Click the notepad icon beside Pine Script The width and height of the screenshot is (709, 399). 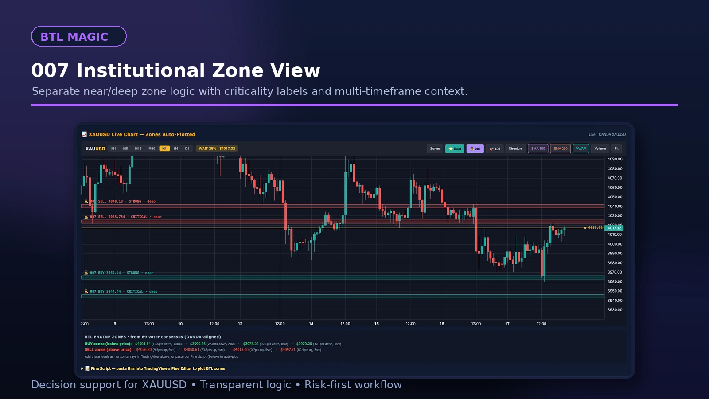[x=87, y=368]
